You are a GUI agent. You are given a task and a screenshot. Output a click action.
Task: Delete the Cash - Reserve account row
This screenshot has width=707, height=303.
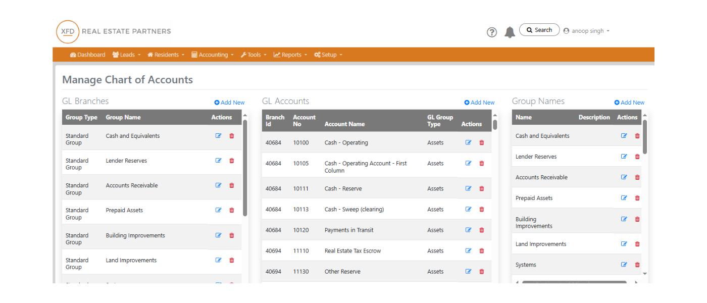(481, 189)
